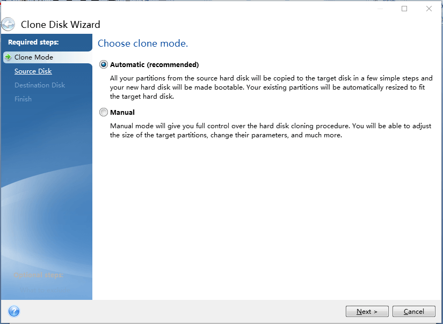Click the Manual mode description paragraph
443x324 pixels.
(271, 130)
